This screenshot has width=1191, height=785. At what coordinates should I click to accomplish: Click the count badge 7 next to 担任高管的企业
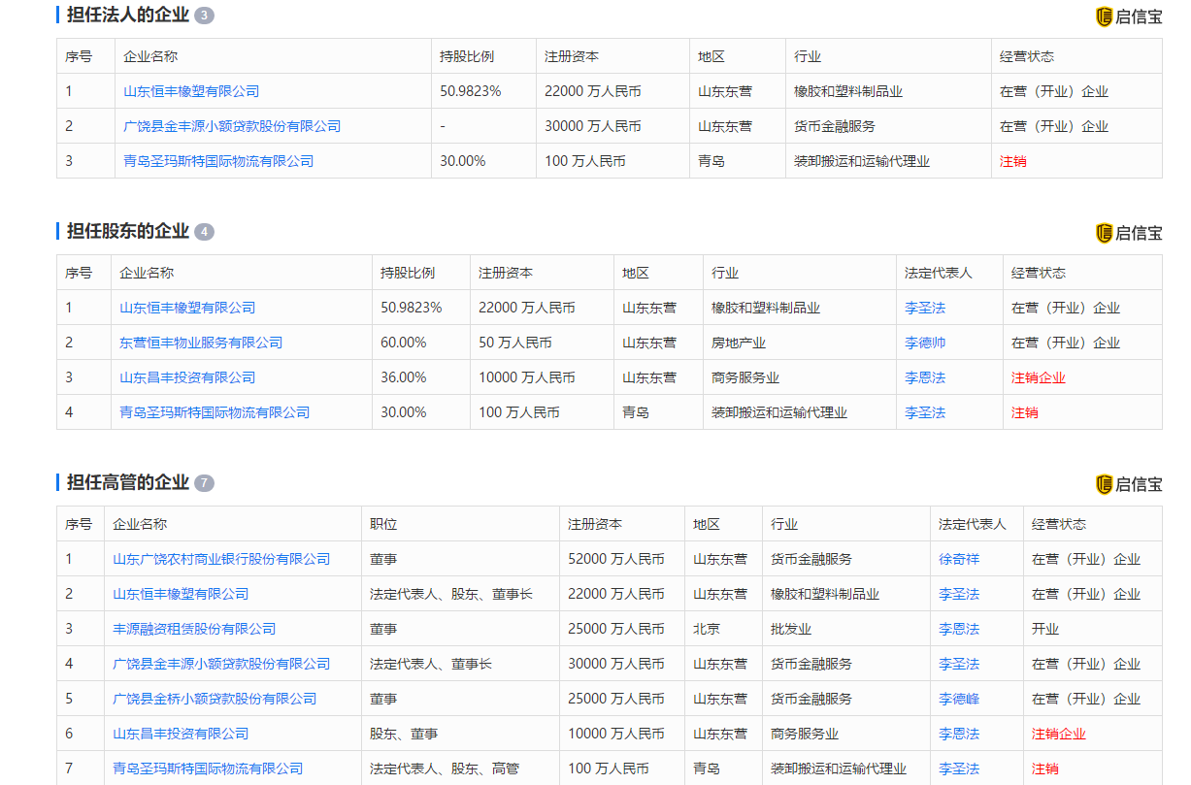[204, 483]
